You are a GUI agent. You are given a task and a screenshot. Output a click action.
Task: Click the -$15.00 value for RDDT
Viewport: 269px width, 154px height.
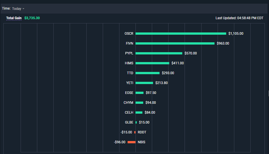pos(126,132)
